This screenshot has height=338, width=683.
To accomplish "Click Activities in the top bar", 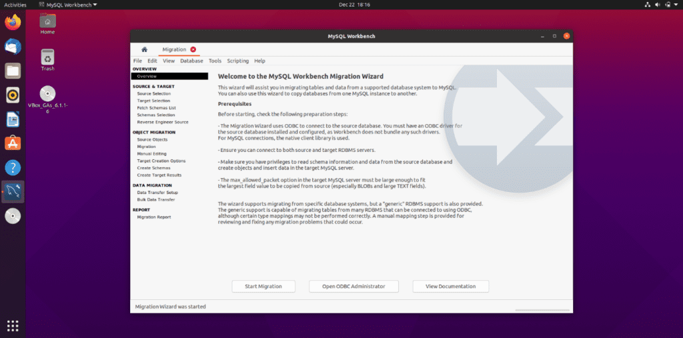I will coord(15,5).
